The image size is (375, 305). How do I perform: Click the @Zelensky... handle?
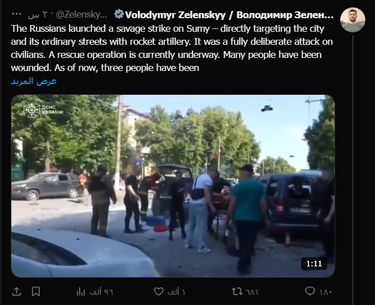tap(81, 15)
